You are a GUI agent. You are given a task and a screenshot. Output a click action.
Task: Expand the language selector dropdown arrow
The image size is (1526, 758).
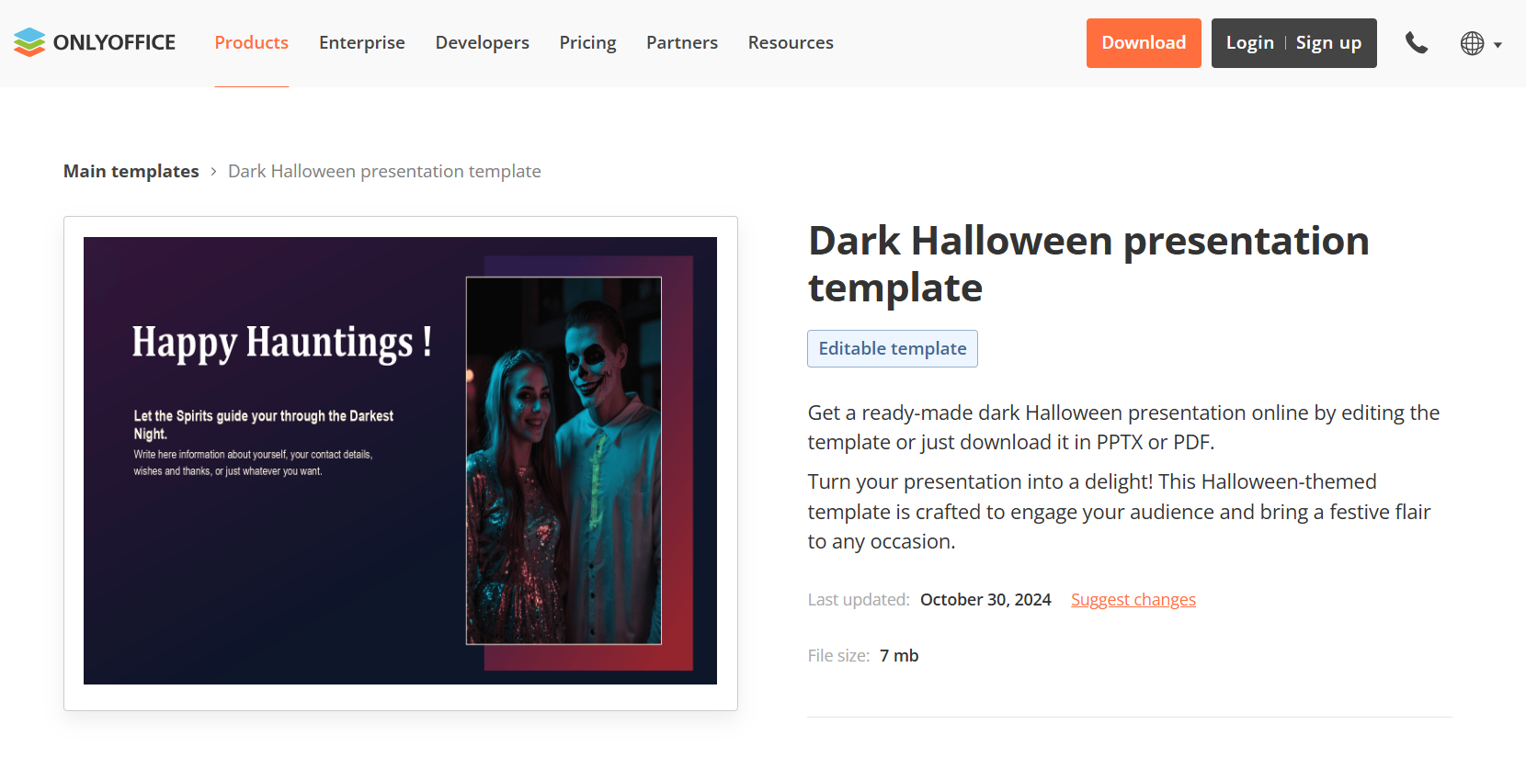(x=1498, y=45)
